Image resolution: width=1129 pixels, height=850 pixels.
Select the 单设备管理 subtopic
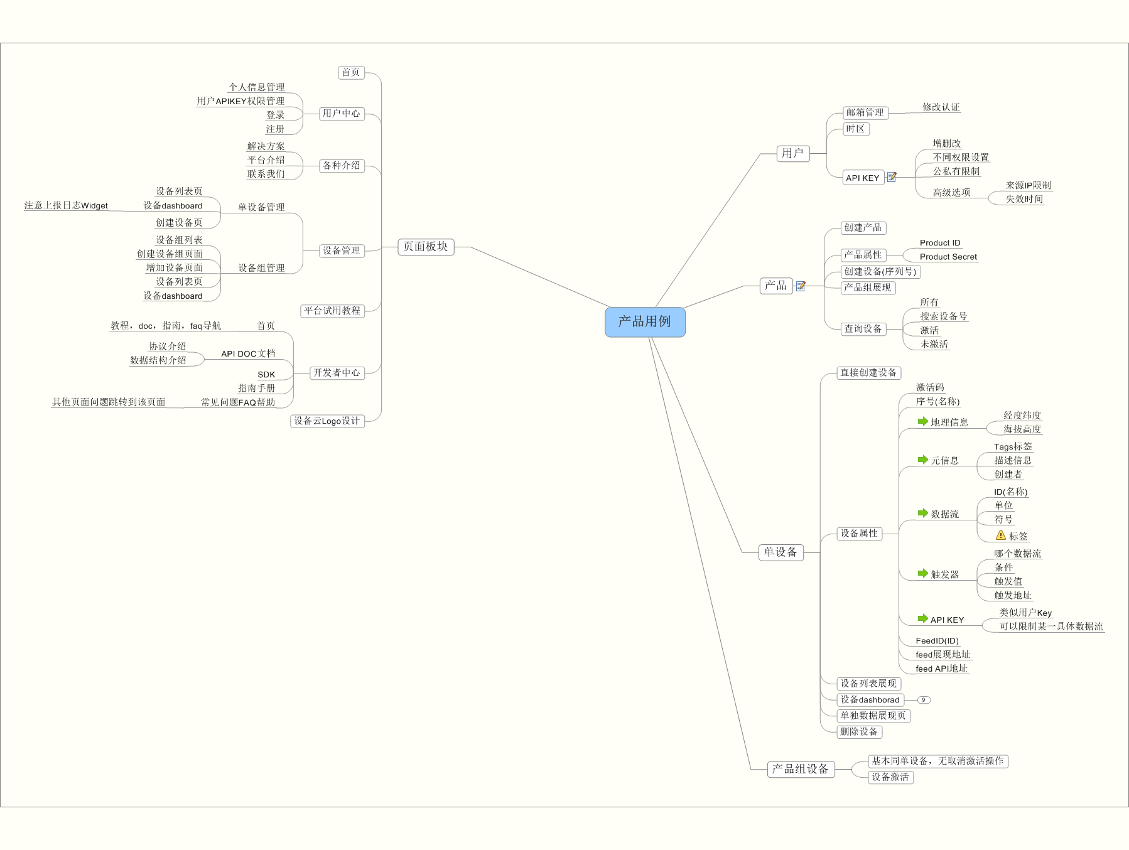tap(261, 207)
